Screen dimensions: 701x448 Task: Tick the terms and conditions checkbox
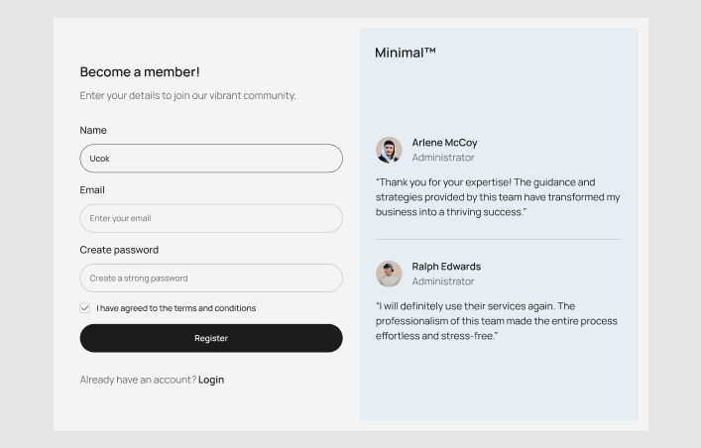tap(85, 308)
